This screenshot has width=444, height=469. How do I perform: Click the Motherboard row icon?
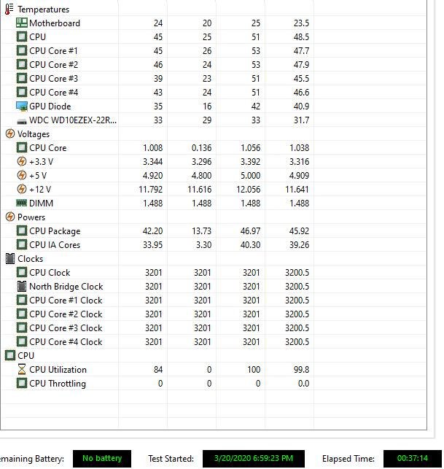[22, 23]
